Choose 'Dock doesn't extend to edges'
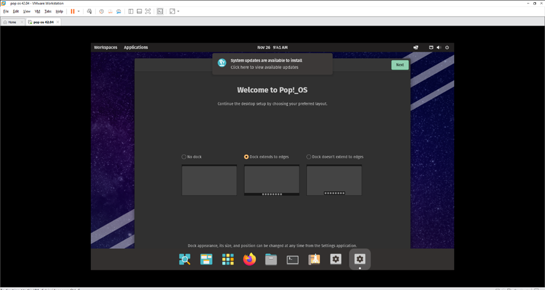 [309, 157]
